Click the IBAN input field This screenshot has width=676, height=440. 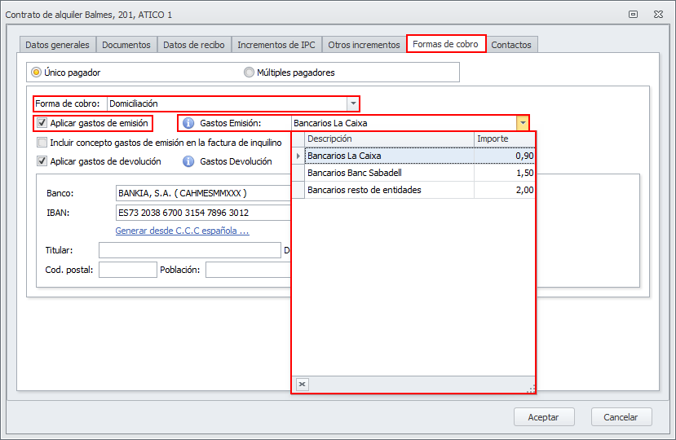click(202, 213)
